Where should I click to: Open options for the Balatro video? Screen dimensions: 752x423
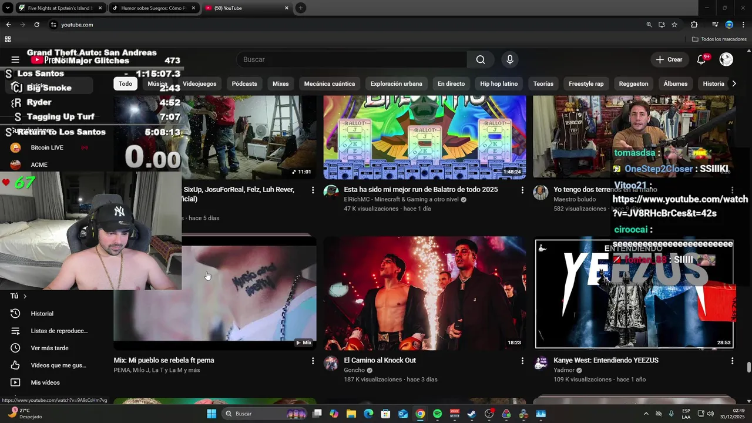522,190
